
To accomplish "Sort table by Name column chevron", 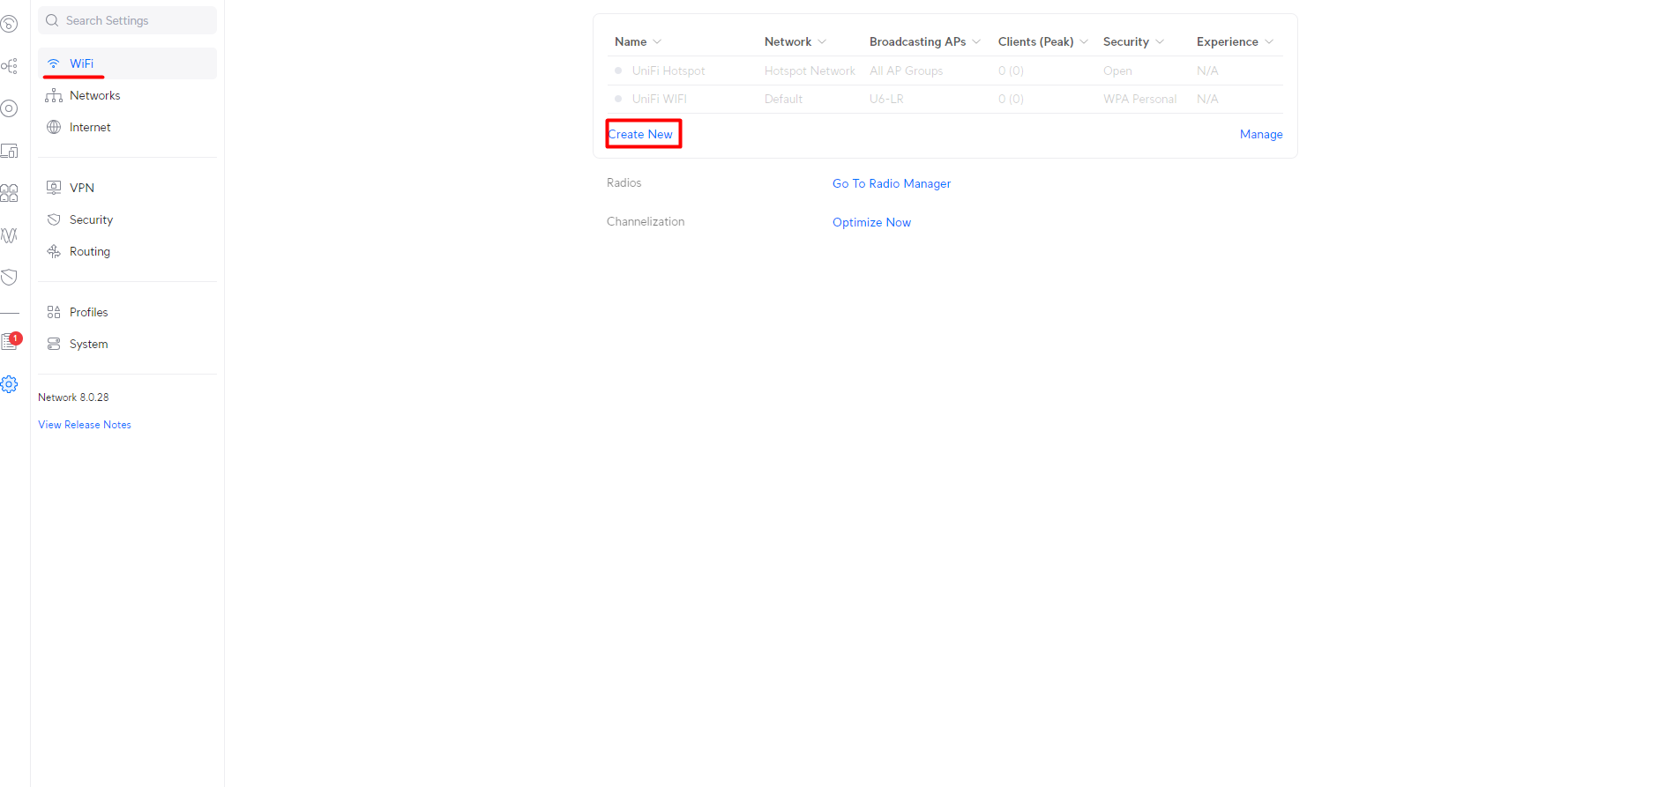I will 657,42.
